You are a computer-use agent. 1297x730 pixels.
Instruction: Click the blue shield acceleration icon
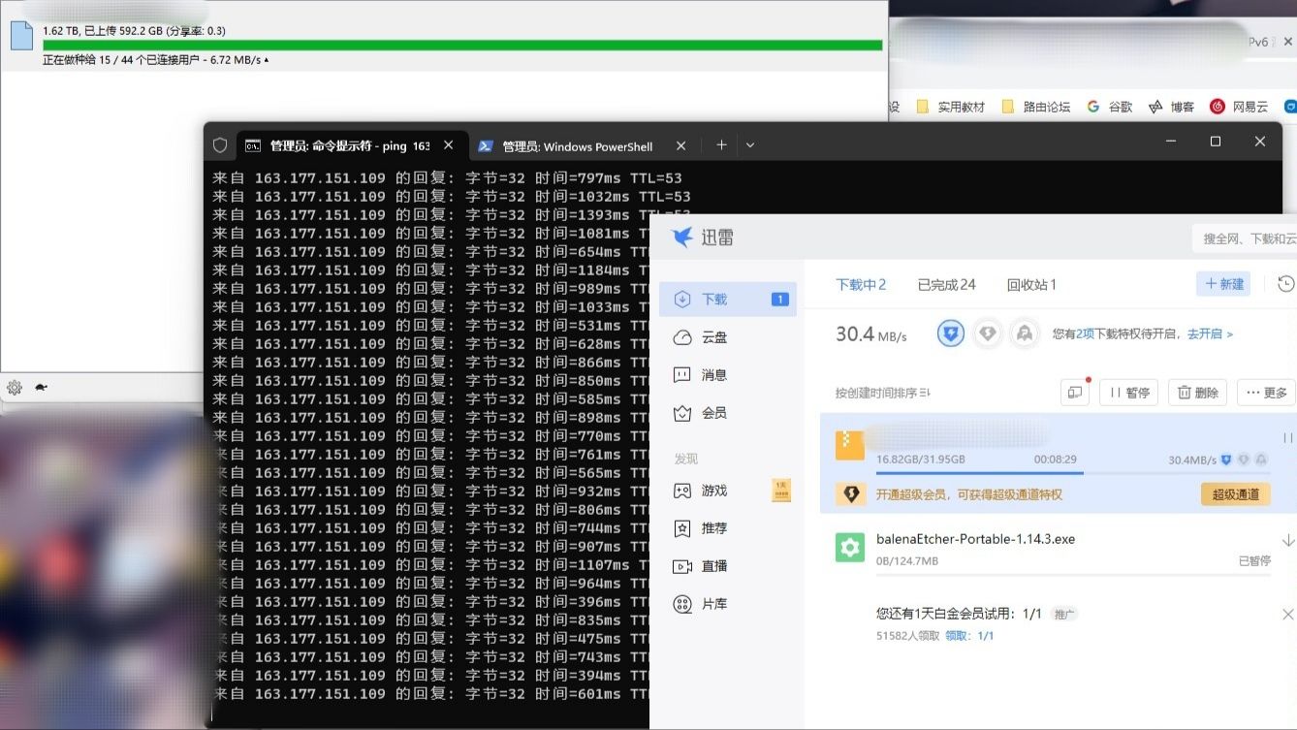[951, 334]
